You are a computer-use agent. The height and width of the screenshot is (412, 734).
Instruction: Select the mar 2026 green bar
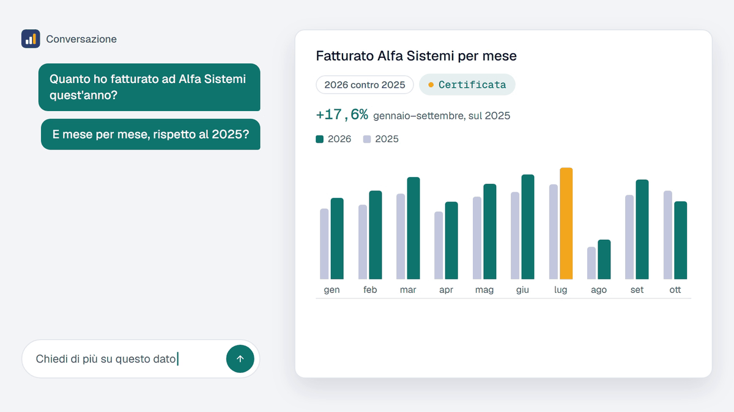[413, 228]
